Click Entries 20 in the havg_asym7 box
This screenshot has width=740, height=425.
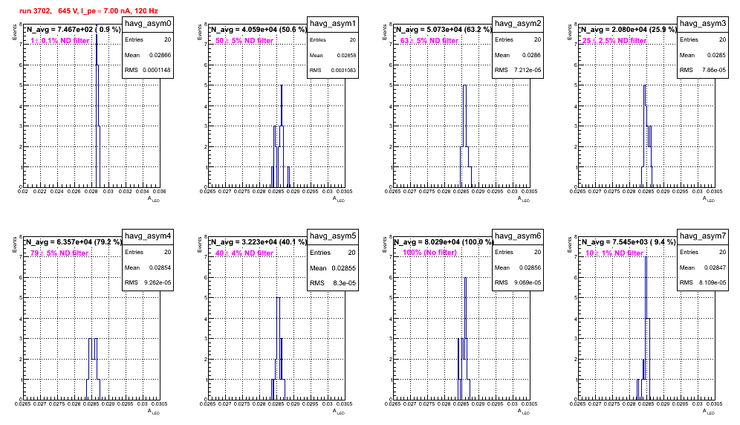[x=703, y=252]
